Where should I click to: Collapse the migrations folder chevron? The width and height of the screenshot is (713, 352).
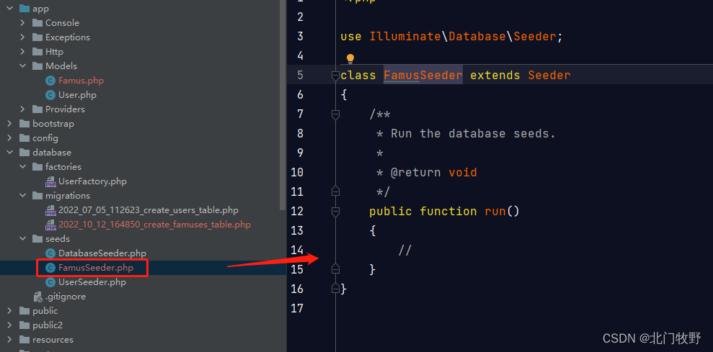point(23,196)
